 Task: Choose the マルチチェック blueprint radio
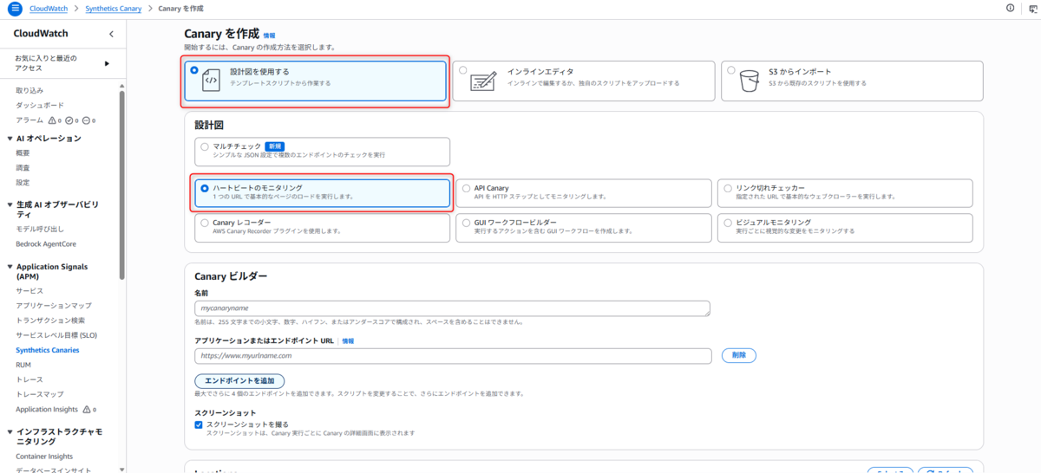tap(205, 146)
